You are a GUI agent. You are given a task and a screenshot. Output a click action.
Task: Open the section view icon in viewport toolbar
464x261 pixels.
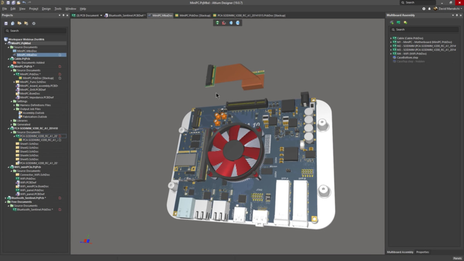click(x=231, y=23)
